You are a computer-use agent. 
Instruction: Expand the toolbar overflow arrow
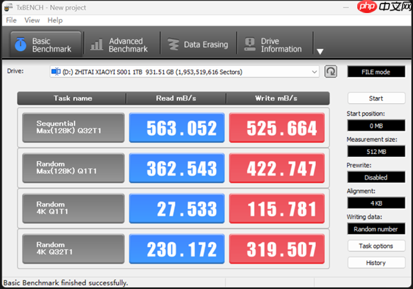coord(320,52)
